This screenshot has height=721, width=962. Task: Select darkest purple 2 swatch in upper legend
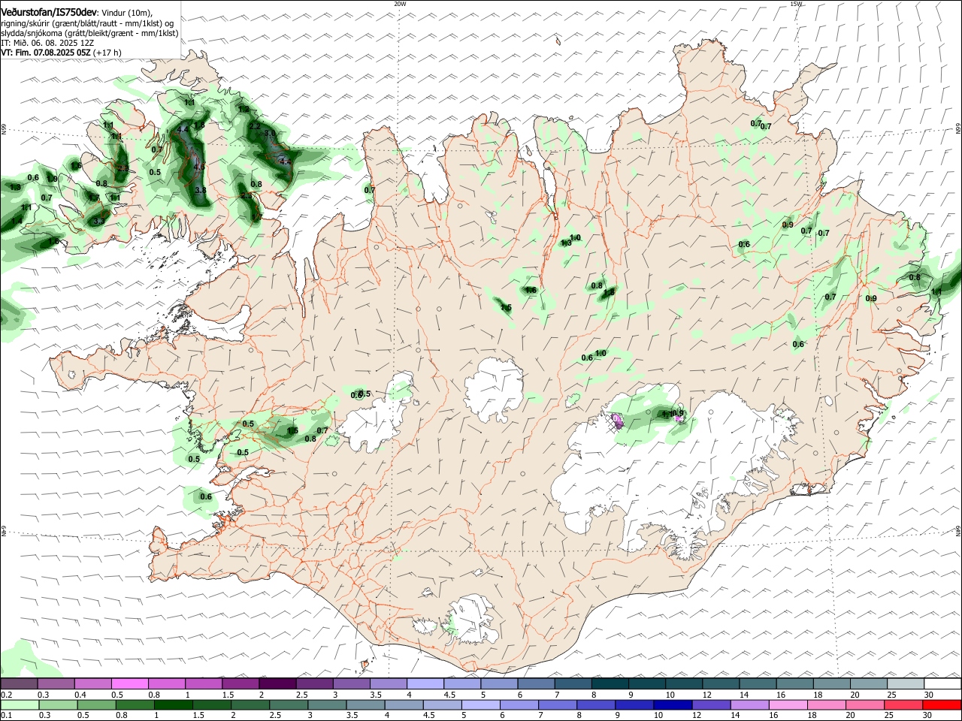tap(277, 683)
